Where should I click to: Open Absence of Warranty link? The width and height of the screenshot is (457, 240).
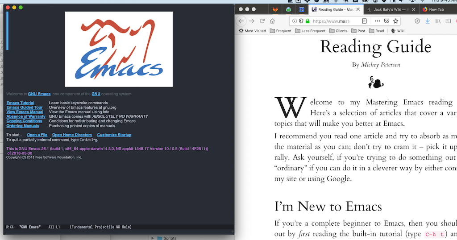pos(26,116)
